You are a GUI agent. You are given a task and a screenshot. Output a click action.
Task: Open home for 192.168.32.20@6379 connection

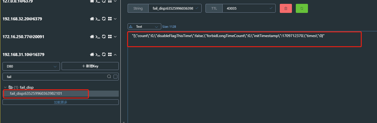tap(92, 19)
